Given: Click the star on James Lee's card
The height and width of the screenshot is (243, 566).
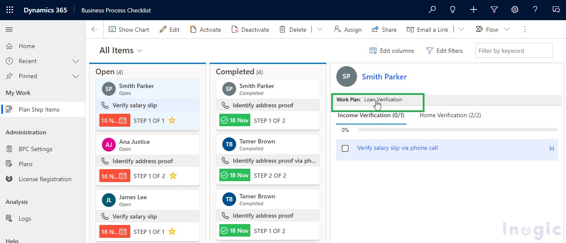Looking at the screenshot, I should [x=172, y=232].
